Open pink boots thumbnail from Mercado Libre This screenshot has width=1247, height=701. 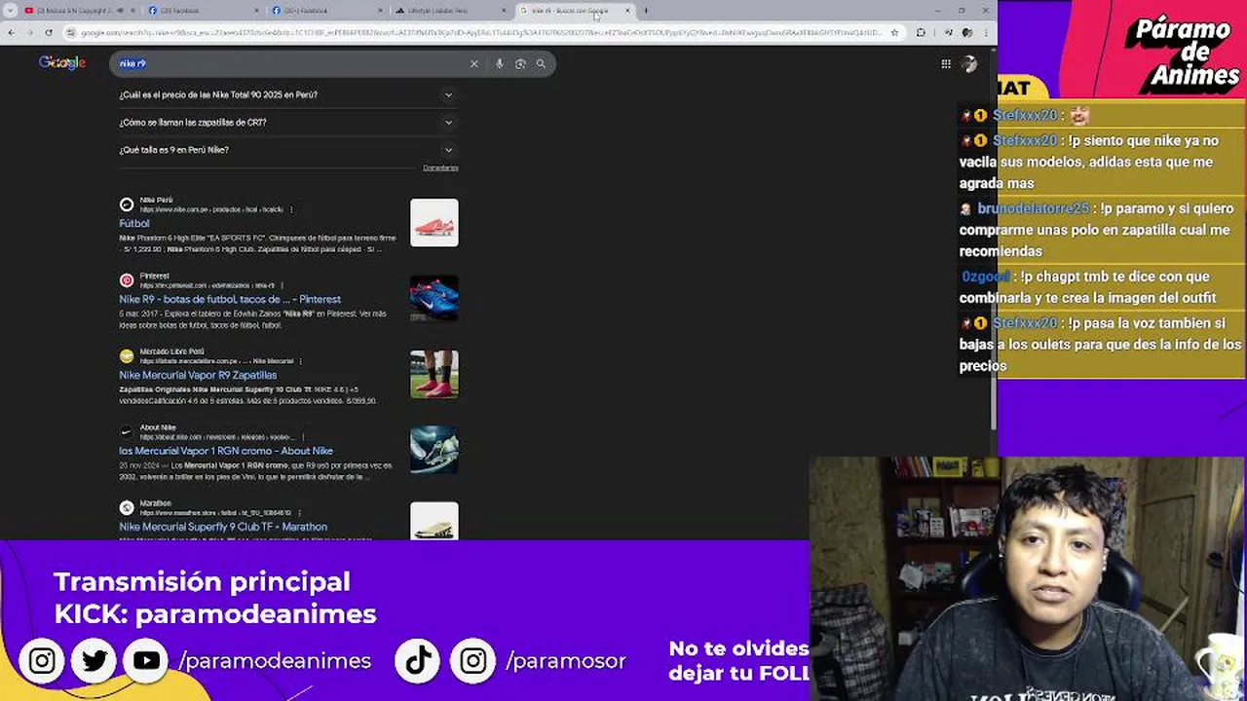pos(435,375)
